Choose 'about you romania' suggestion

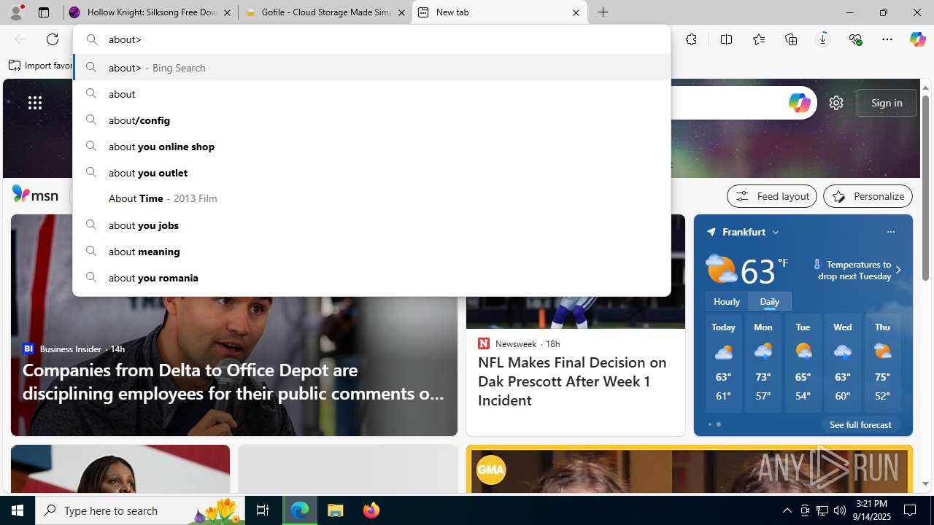pyautogui.click(x=371, y=277)
